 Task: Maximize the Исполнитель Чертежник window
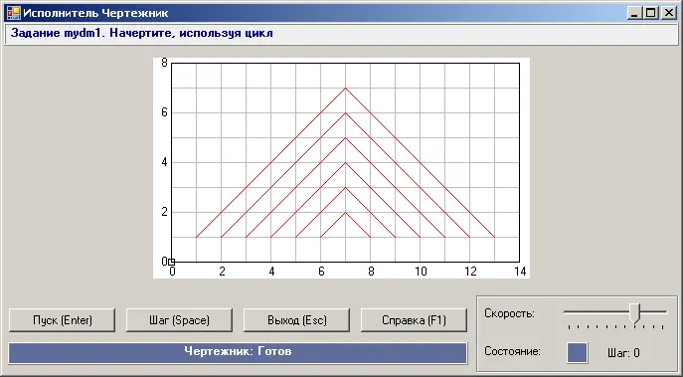click(650, 14)
